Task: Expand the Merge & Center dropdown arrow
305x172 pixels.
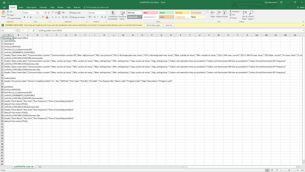Action: 86,17
